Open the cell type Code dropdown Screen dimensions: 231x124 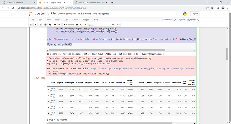101,25
